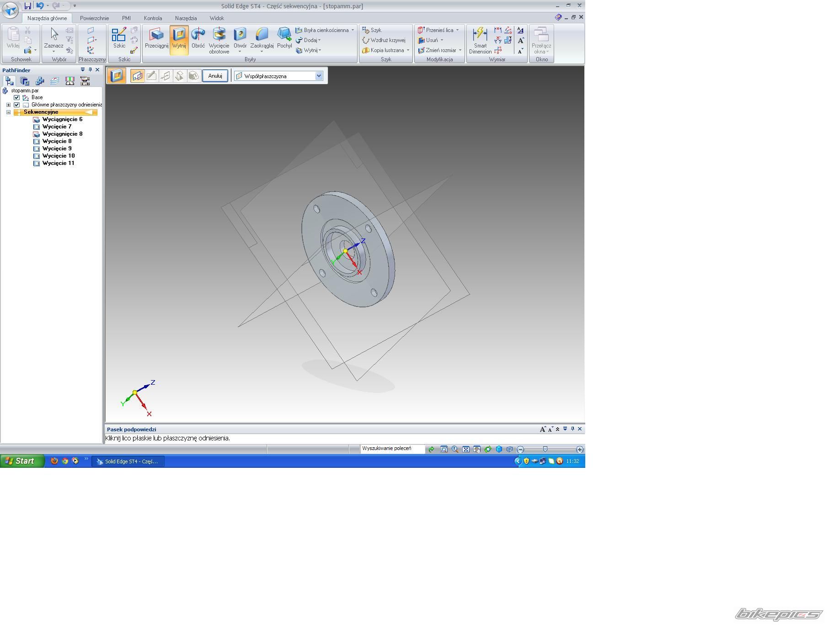Screen dimensions: 834x625
Task: Switch to Narzędzia tab
Action: (x=186, y=18)
